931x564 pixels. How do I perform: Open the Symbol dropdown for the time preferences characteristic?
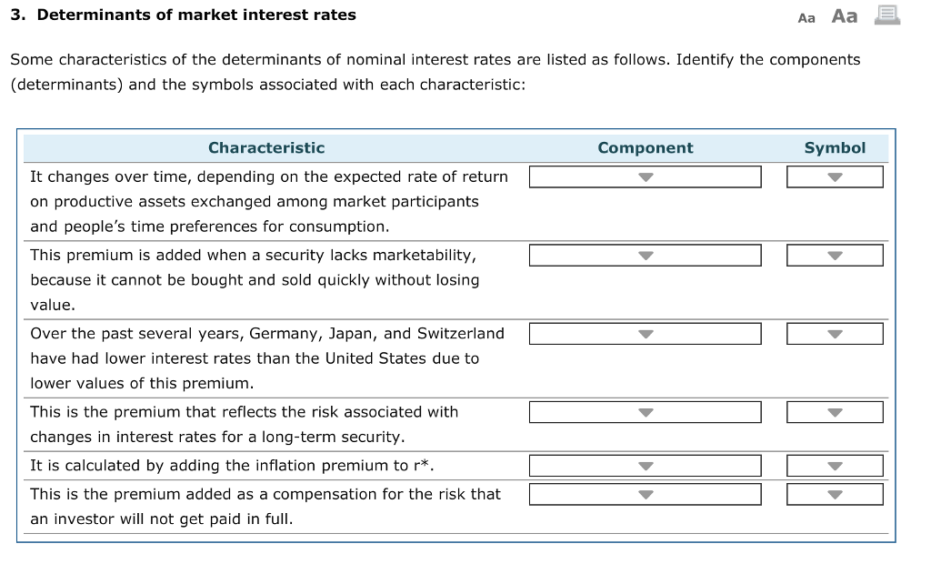834,176
